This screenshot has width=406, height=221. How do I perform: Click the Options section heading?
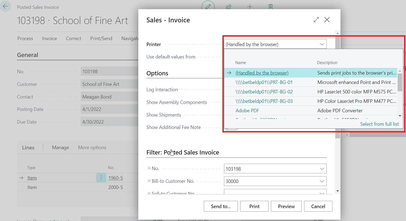click(x=157, y=73)
